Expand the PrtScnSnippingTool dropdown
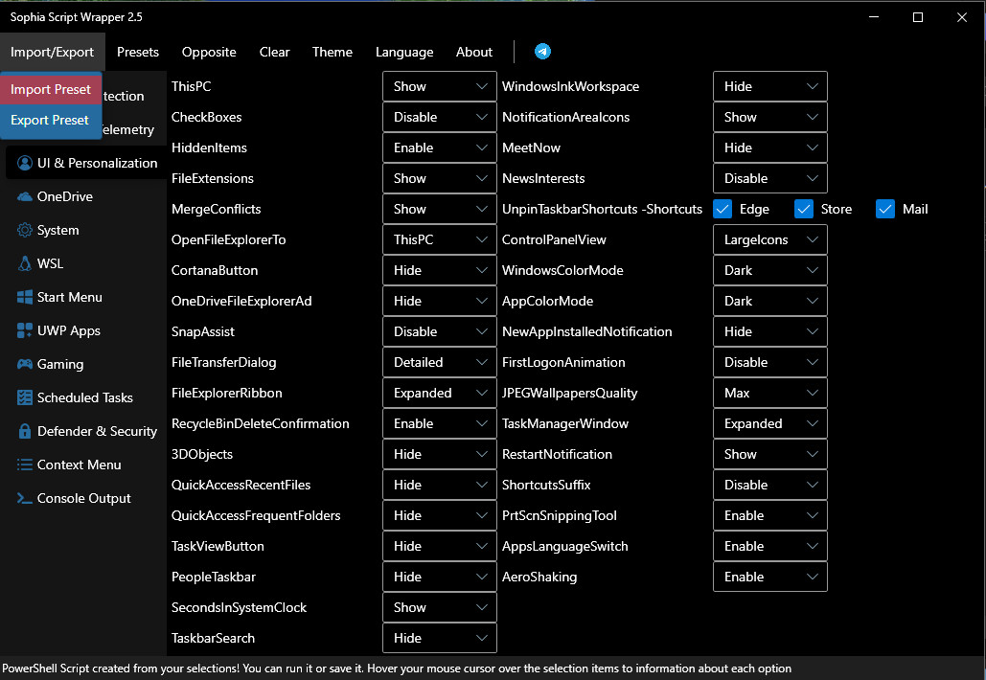Image resolution: width=986 pixels, height=680 pixels. pos(769,515)
